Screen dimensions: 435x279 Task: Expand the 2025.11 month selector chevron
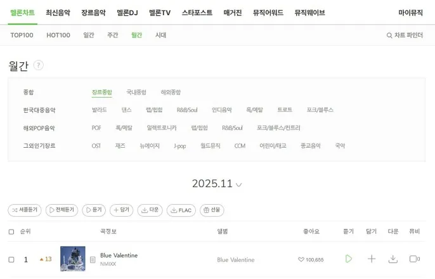point(238,185)
